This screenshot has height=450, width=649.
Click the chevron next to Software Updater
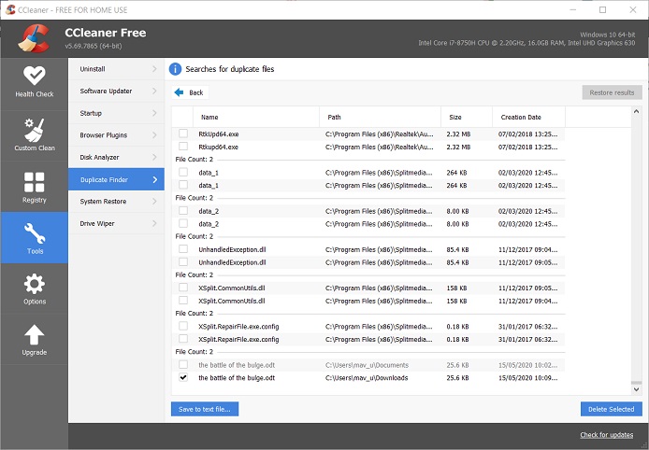click(155, 91)
